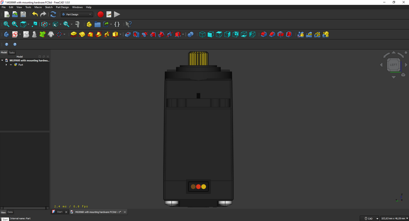409x221 pixels.
Task: Close the Start document tab
Action: (66, 212)
